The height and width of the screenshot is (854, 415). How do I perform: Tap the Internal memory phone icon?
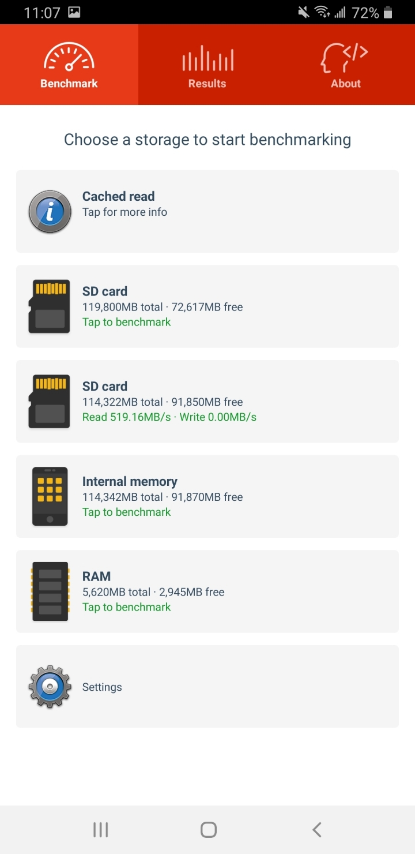coord(50,496)
